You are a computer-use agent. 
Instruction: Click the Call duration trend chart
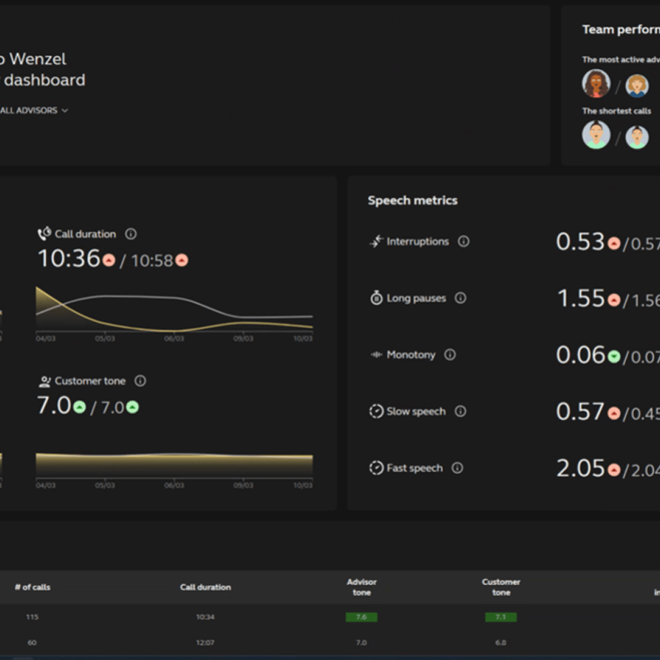(x=174, y=311)
